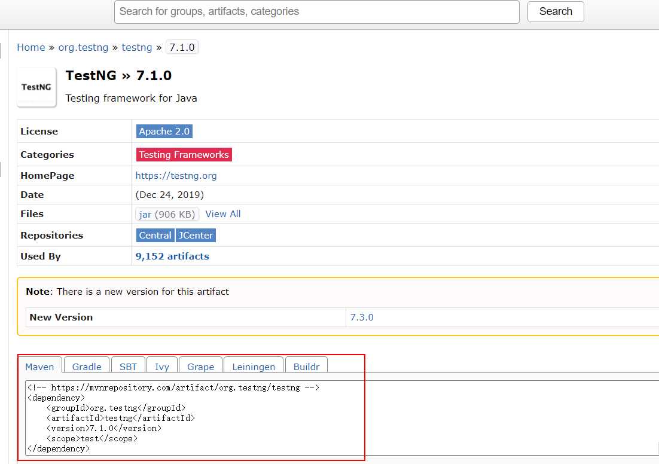
Task: Click the <artifactId>testng</artifactId> line
Action: (121, 418)
